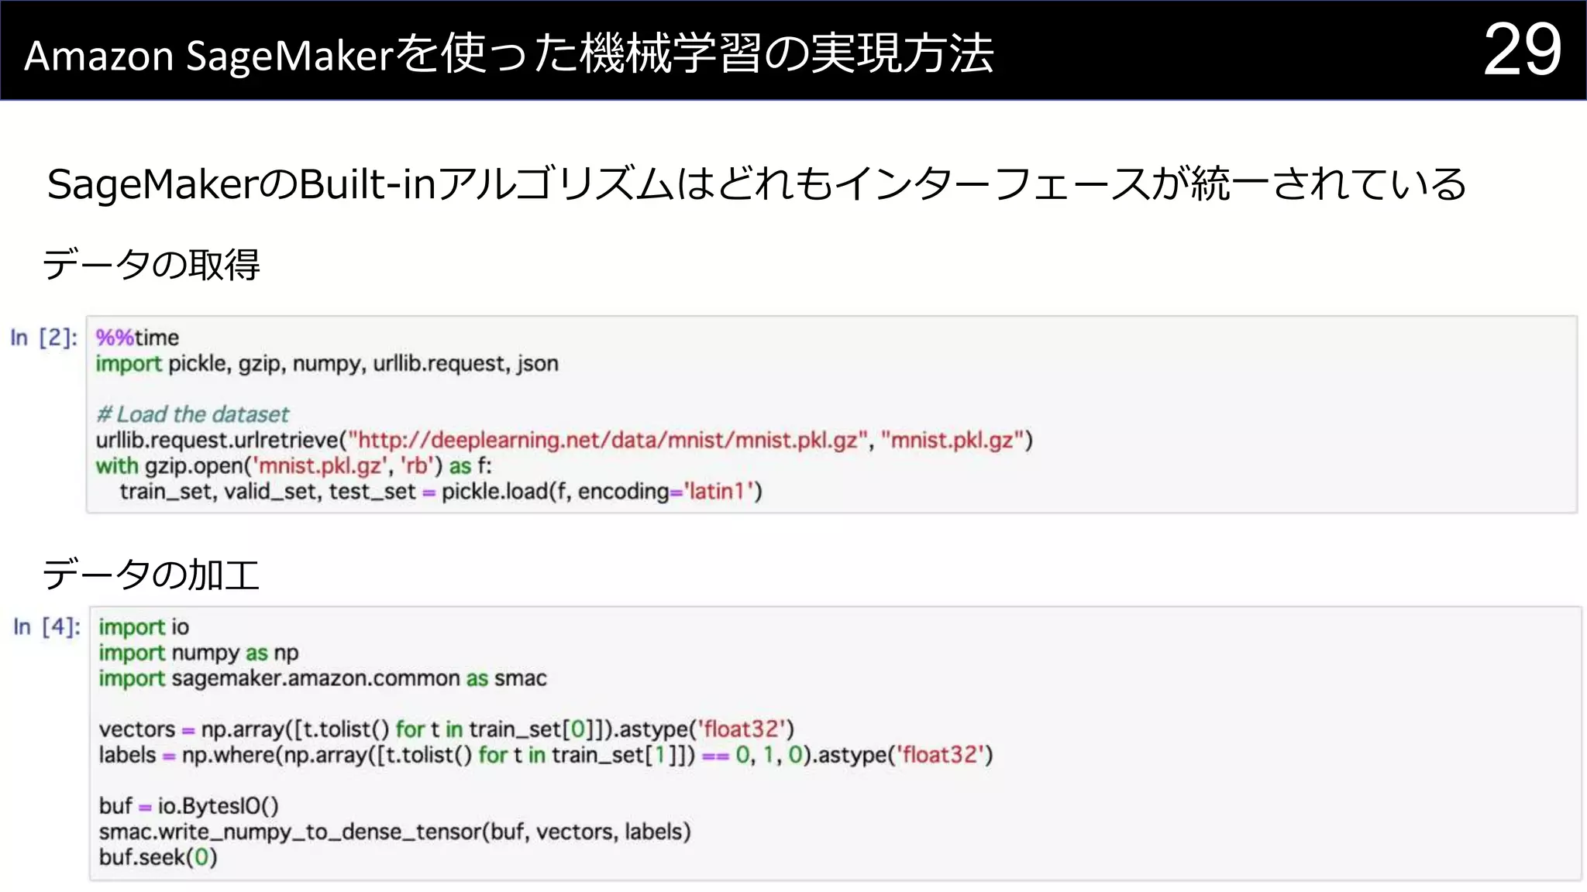Click the slide number 29
Image resolution: width=1587 pixels, height=892 pixels.
(1522, 50)
